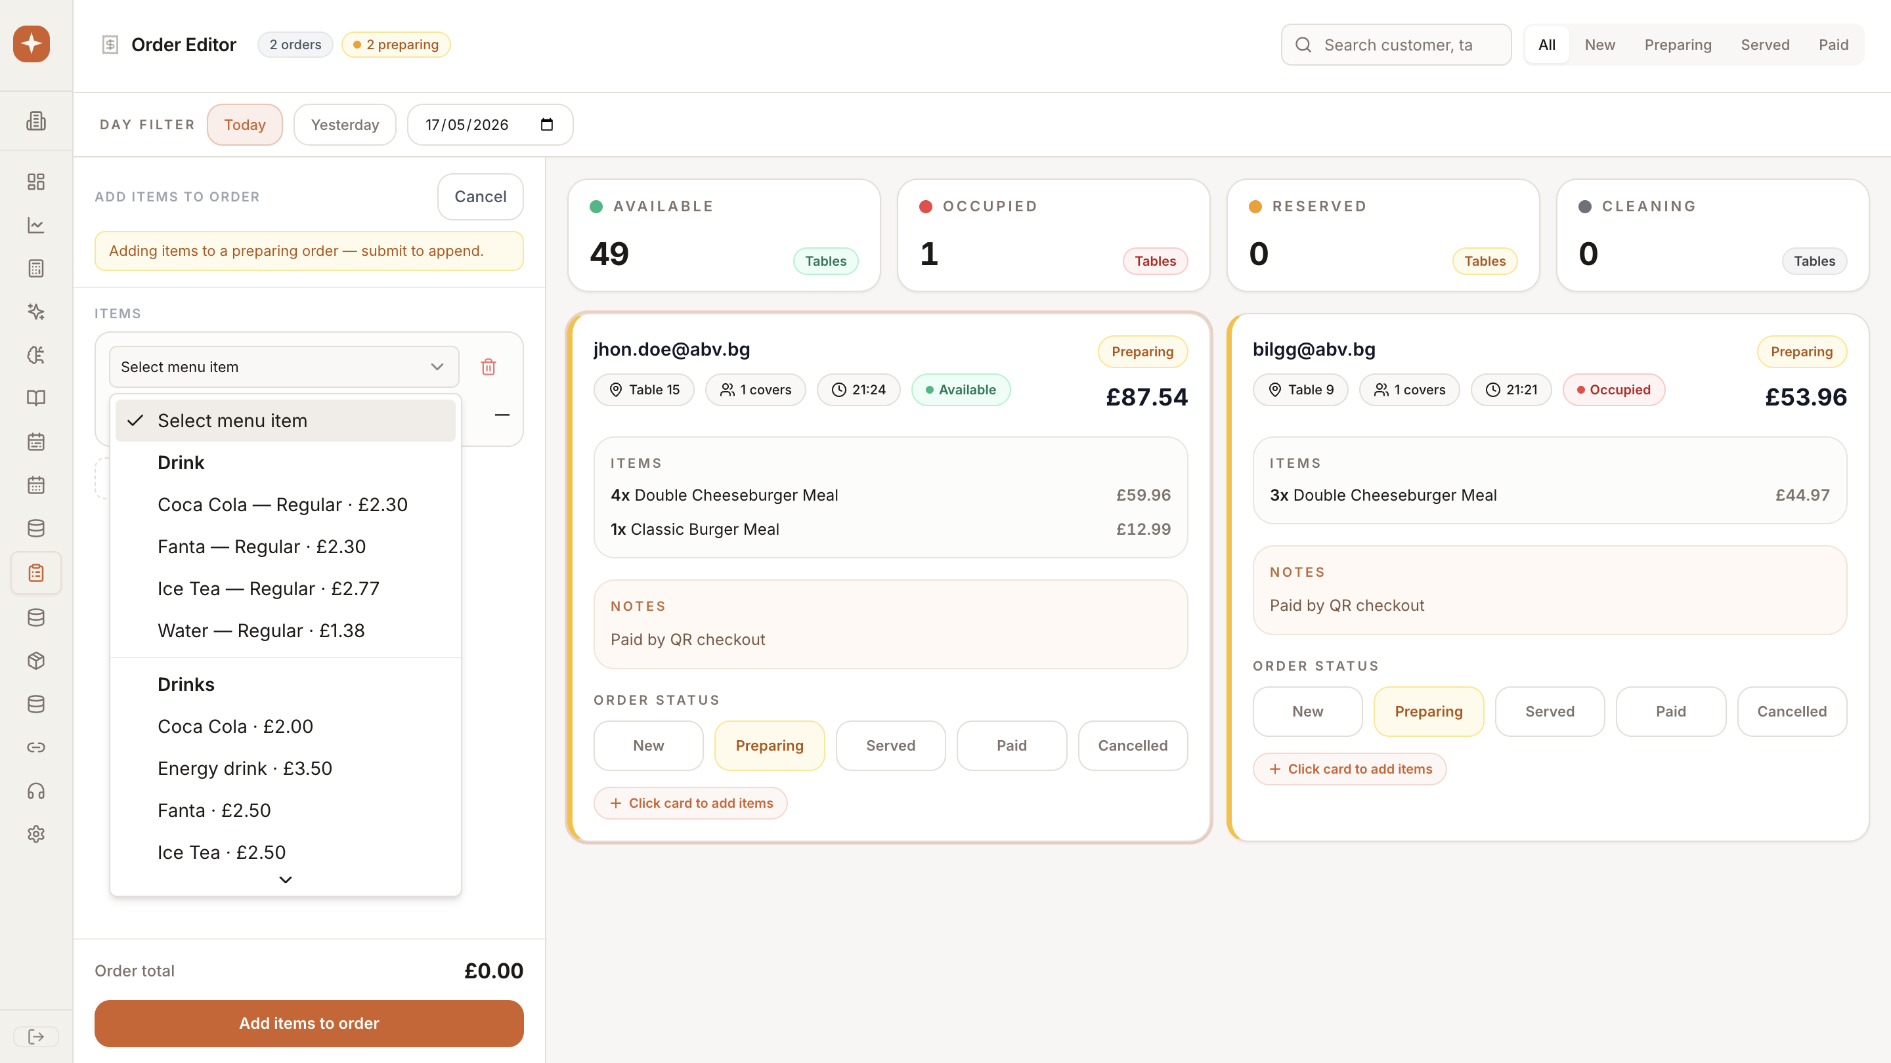This screenshot has width=1891, height=1063.
Task: Open the headset support icon in sidebar
Action: pyautogui.click(x=36, y=791)
